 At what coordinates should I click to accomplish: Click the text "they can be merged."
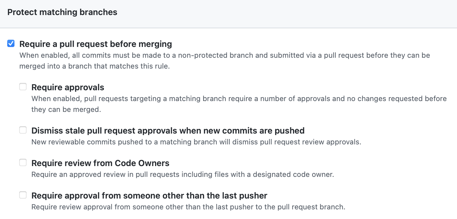(x=66, y=109)
